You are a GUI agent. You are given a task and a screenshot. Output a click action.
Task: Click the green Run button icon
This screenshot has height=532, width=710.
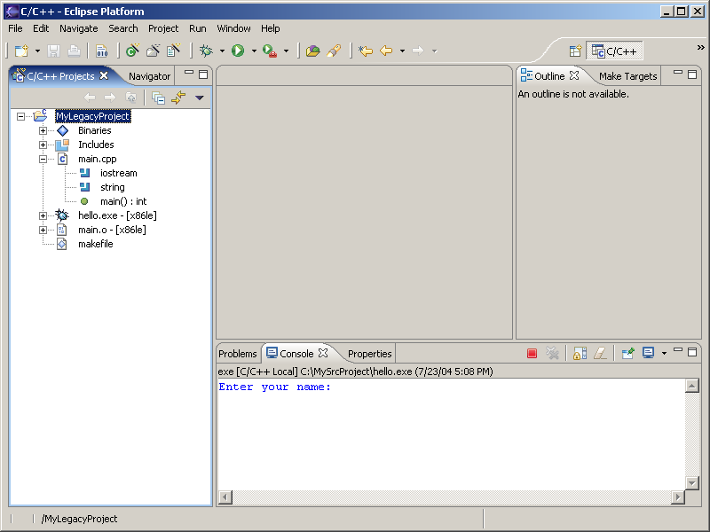tap(238, 51)
